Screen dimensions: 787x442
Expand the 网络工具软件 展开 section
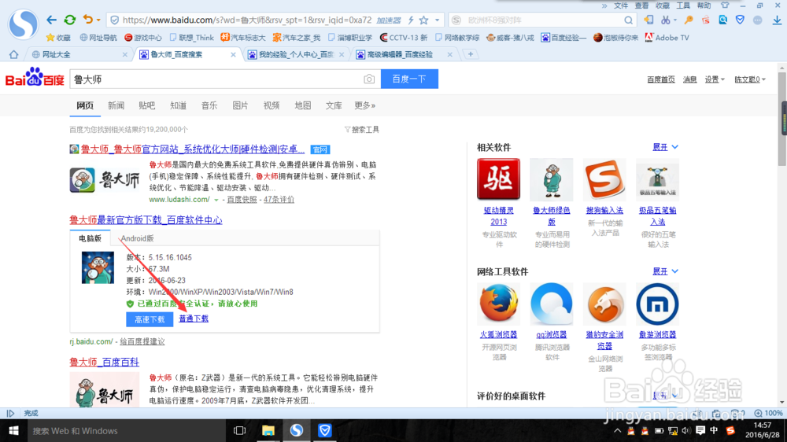pos(666,271)
